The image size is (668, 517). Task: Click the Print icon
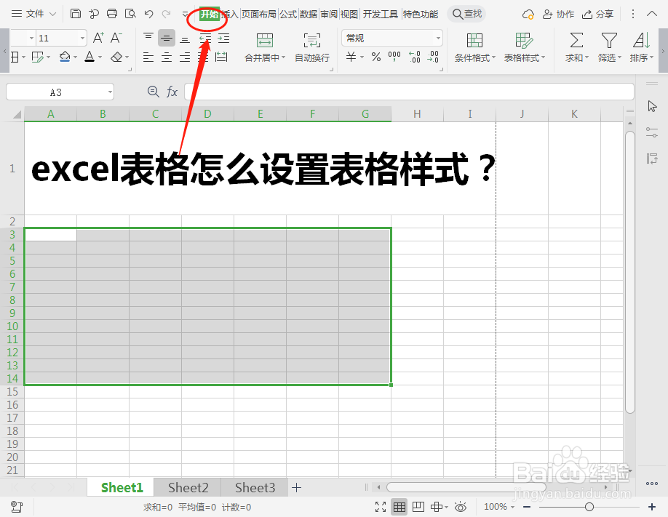(112, 14)
